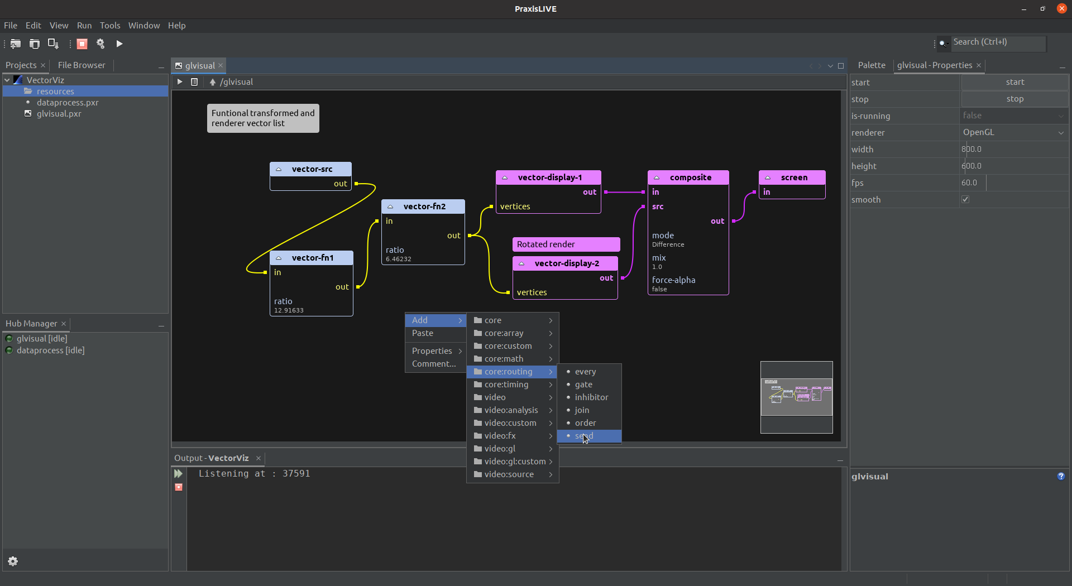Expand the video:gl:custom submenu
Viewport: 1072px width, 586px height.
(x=513, y=462)
